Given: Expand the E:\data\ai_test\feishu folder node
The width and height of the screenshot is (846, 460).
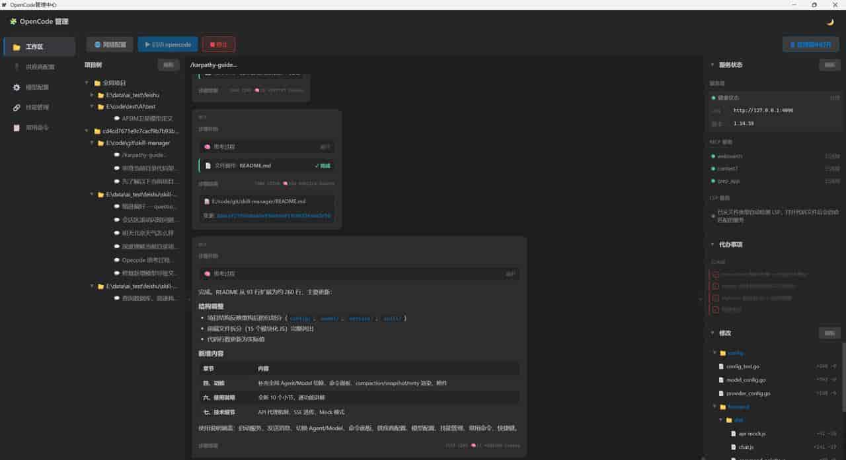Looking at the screenshot, I should click(x=93, y=95).
